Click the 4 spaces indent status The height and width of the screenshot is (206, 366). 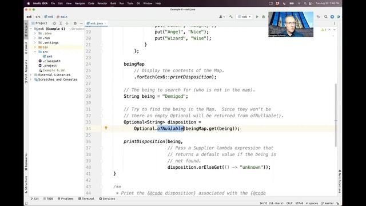312,203
